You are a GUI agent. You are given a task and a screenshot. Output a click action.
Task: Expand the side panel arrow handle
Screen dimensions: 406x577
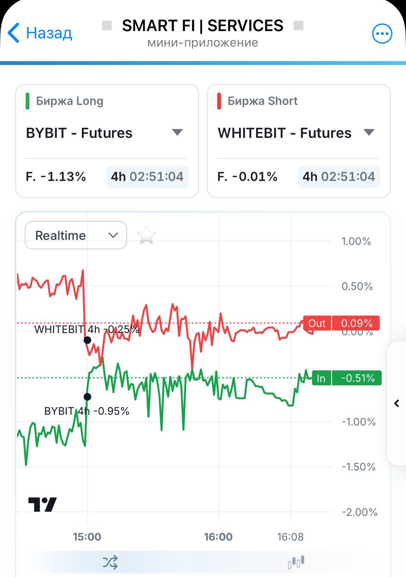tap(397, 403)
